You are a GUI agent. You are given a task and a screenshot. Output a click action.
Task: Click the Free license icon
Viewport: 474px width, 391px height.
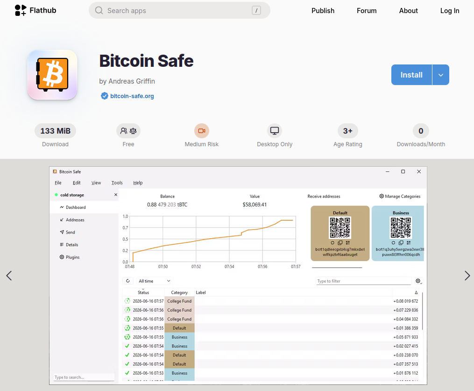click(x=128, y=131)
